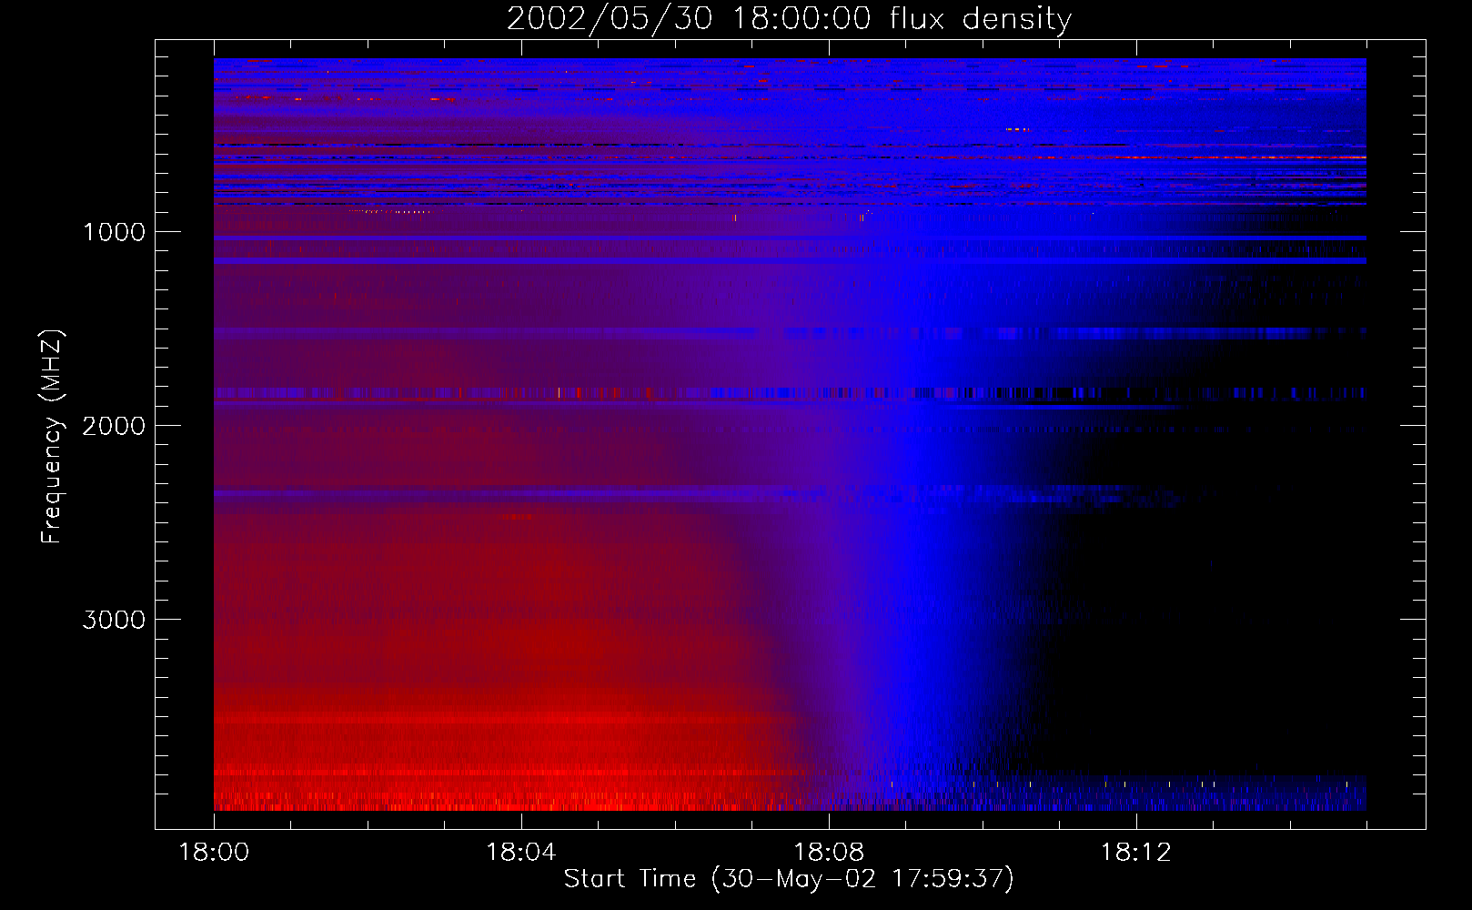This screenshot has width=1472, height=910.
Task: Click the '3000' frequency tick label
Action: 114,620
